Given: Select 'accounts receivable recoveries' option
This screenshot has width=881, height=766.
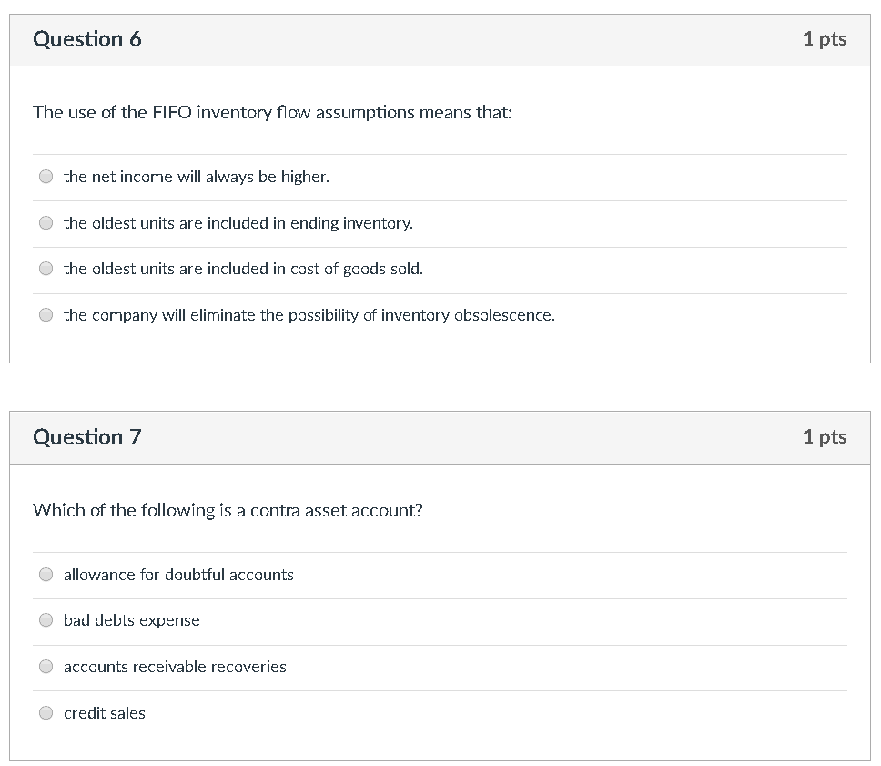Looking at the screenshot, I should 46,666.
